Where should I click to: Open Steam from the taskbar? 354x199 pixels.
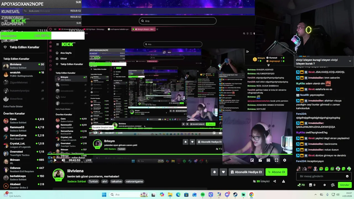click(235, 195)
